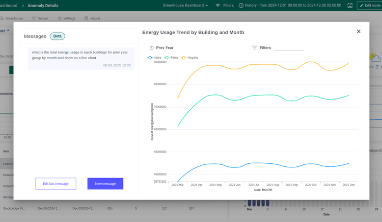Click the Edit last message button
Viewport: 382px width, 222px height.
point(56,184)
